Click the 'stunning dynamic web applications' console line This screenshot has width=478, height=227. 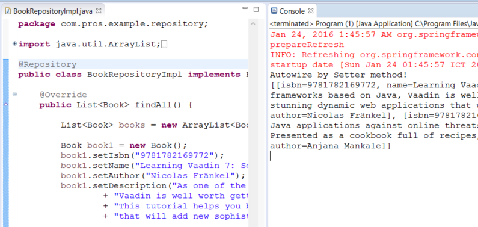374,105
